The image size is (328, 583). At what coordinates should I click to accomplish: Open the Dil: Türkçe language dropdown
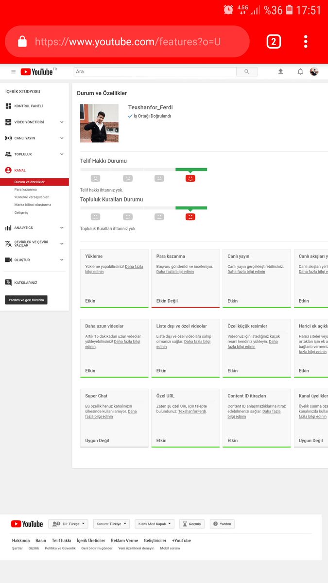(68, 524)
